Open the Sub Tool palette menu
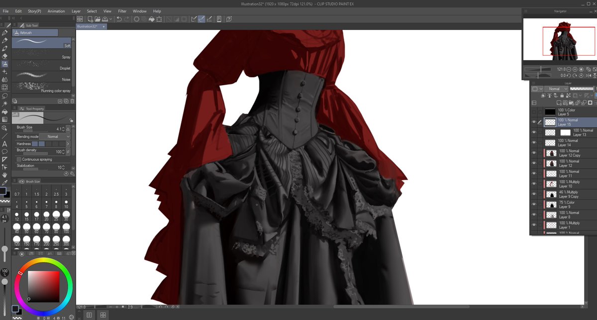Screen dimensions: 597x320 [15, 25]
